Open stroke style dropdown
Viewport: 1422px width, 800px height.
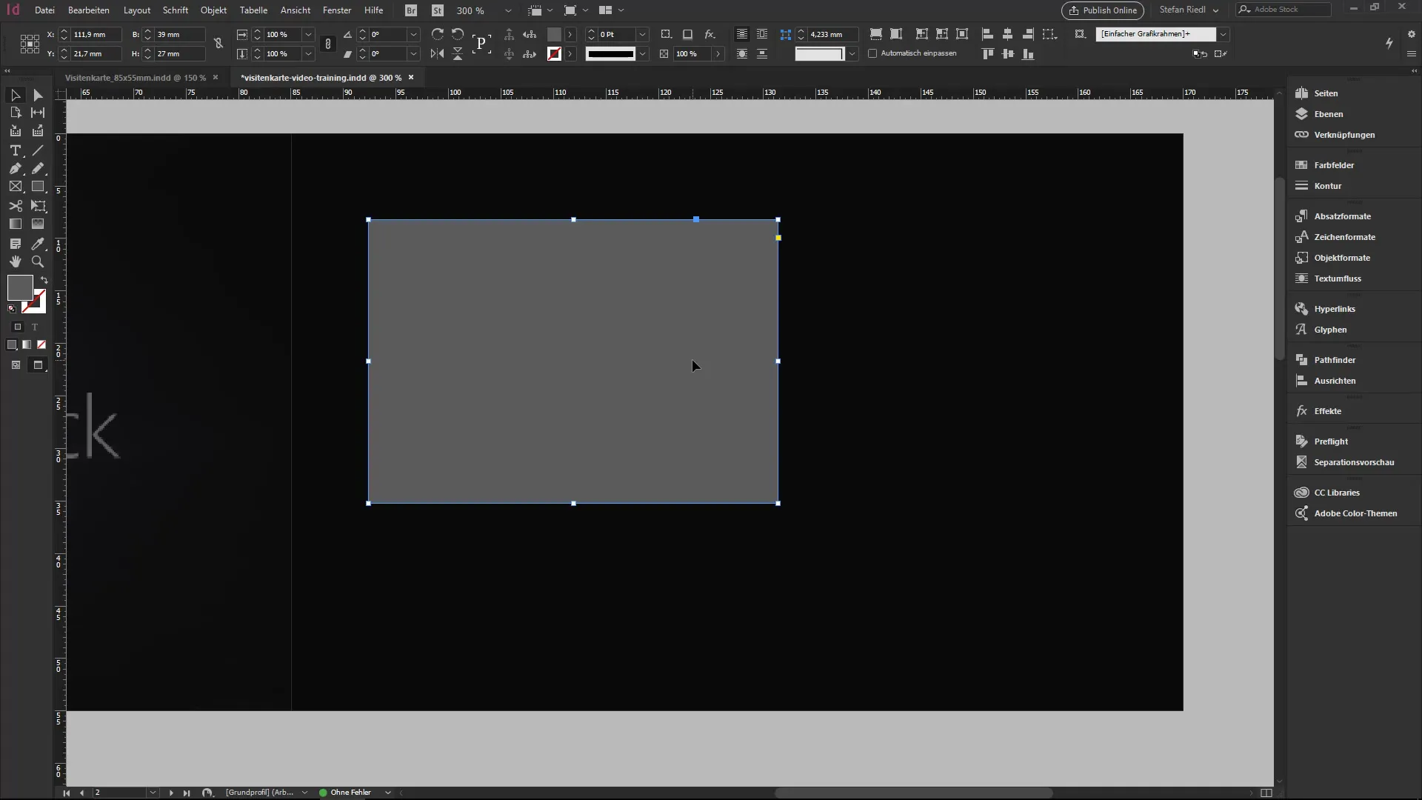click(x=642, y=53)
